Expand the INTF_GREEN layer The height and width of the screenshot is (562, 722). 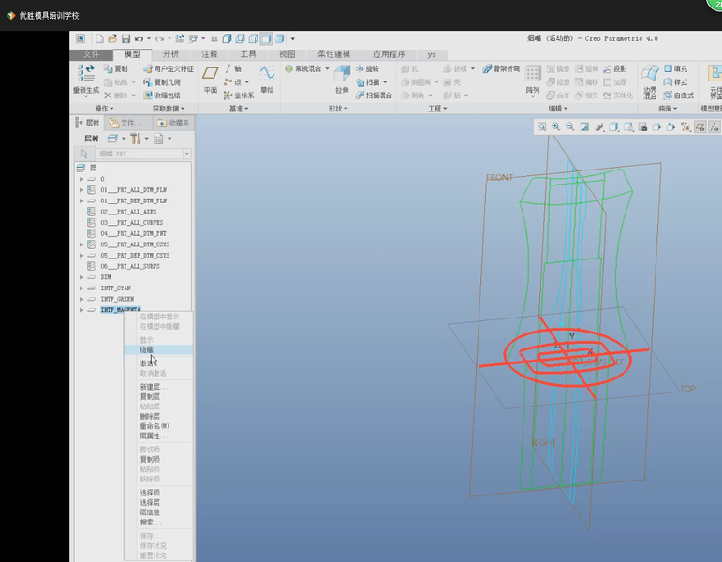(81, 299)
